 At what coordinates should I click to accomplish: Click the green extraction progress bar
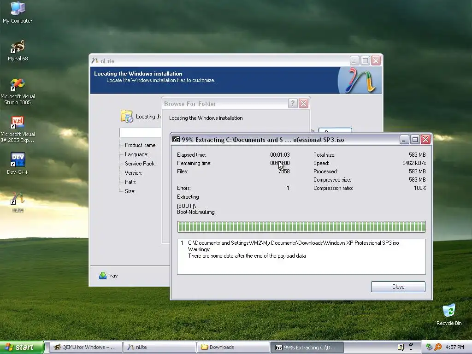point(301,227)
